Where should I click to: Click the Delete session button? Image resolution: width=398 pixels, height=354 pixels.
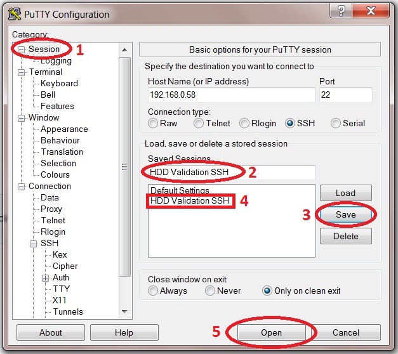(x=345, y=236)
